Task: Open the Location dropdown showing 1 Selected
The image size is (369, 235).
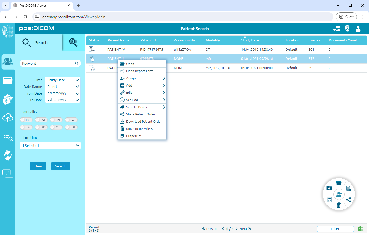Action: (50, 146)
